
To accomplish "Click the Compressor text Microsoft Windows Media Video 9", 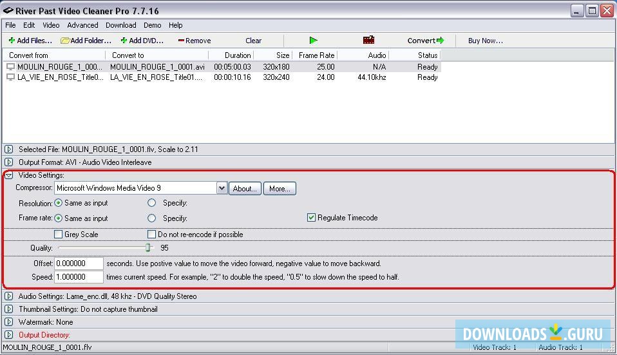I will (109, 188).
